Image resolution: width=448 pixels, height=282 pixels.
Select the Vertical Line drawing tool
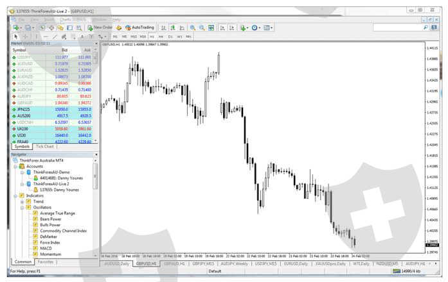point(36,37)
